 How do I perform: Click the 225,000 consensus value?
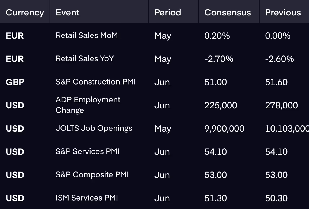coord(221,105)
